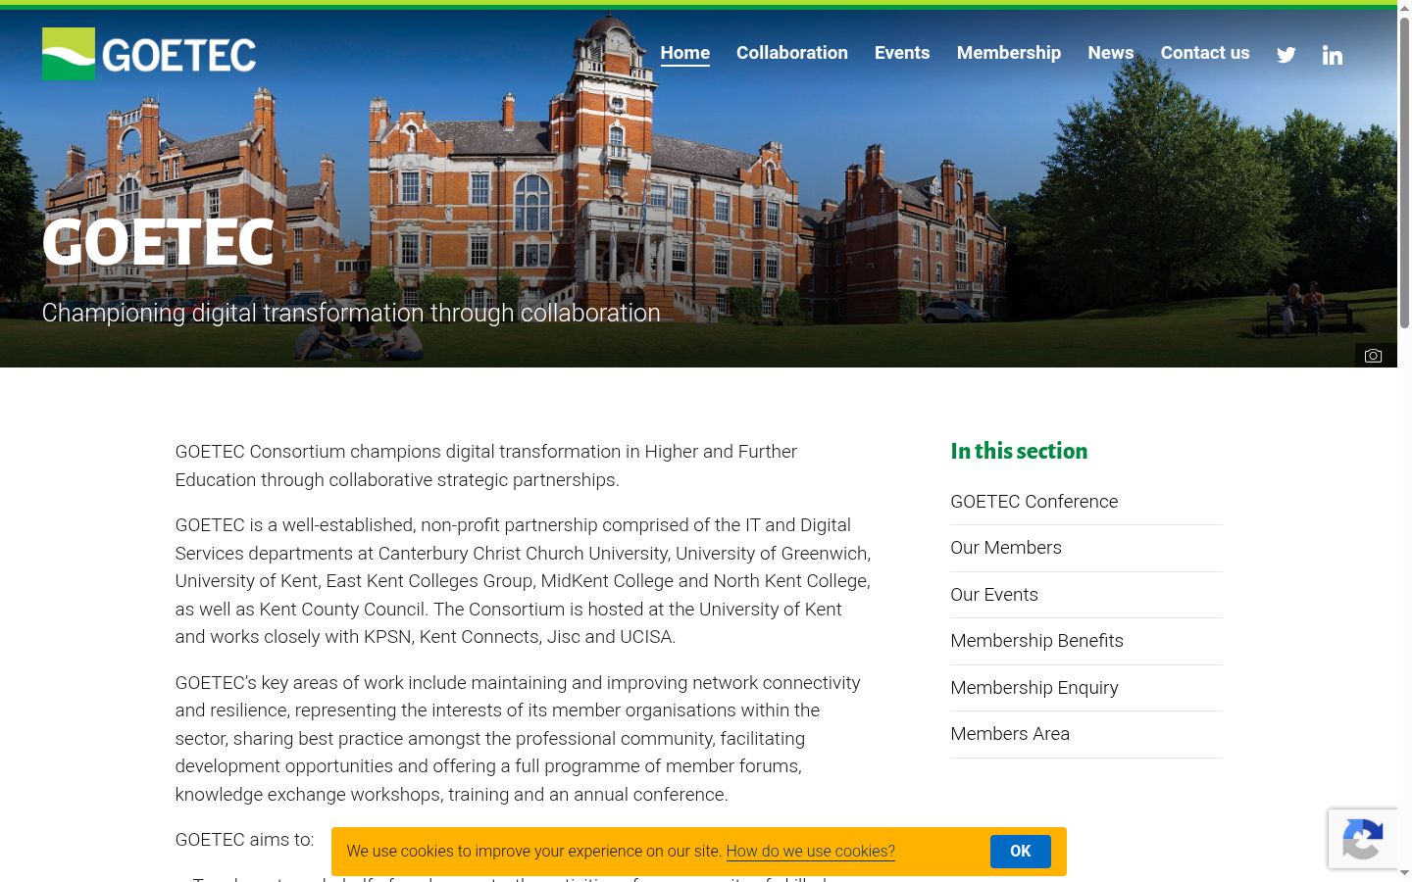Image resolution: width=1412 pixels, height=882 pixels.
Task: Open the GOETEC Twitter page
Action: [x=1286, y=55]
